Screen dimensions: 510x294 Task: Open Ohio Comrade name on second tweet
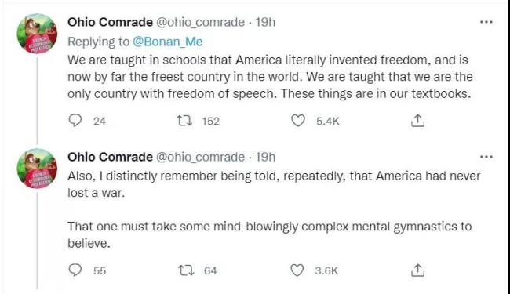click(x=110, y=157)
